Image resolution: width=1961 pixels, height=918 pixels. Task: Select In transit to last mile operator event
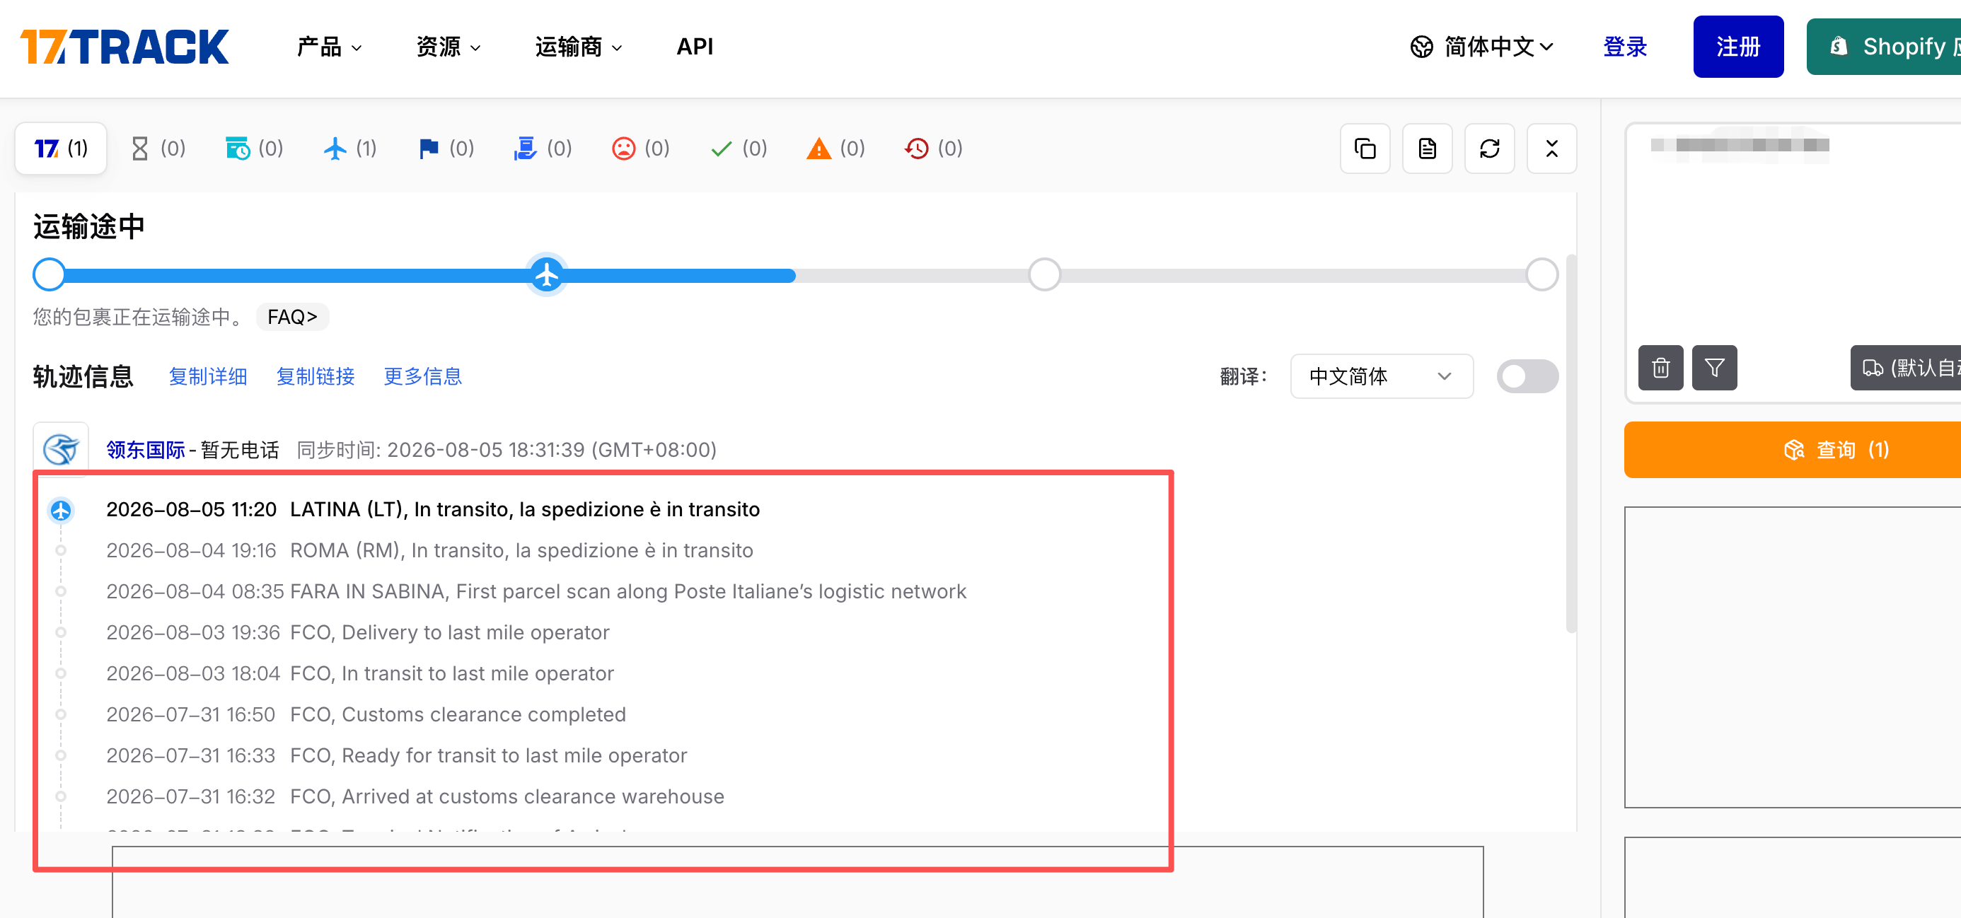[360, 674]
